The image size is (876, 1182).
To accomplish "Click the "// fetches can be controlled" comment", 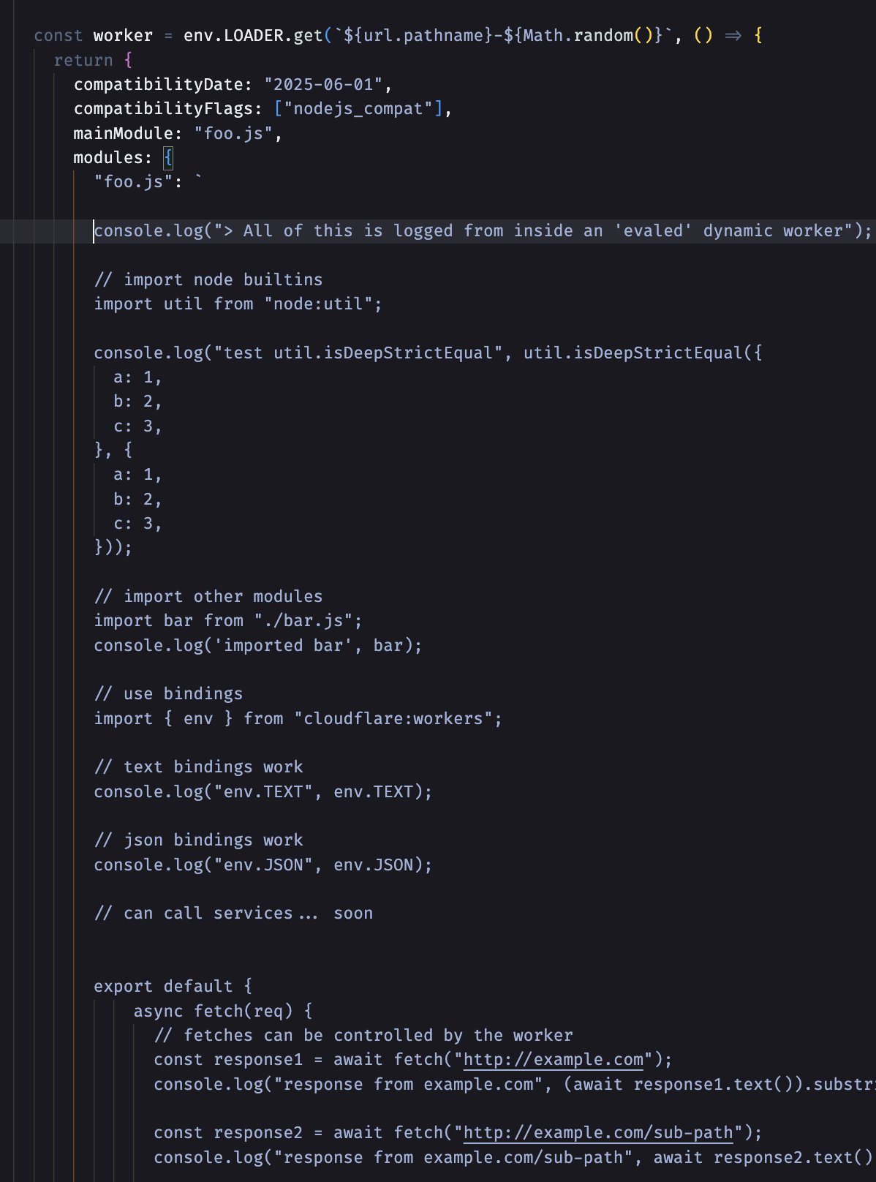I will (363, 1036).
